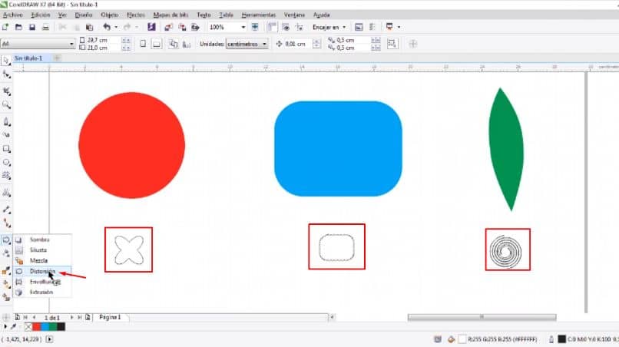Click the Print icon

click(45, 27)
